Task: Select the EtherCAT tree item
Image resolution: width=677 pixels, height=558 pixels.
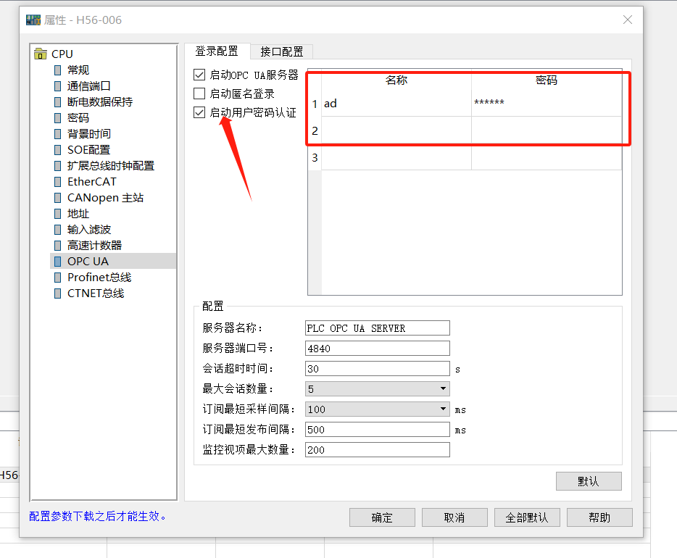Action: 92,182
